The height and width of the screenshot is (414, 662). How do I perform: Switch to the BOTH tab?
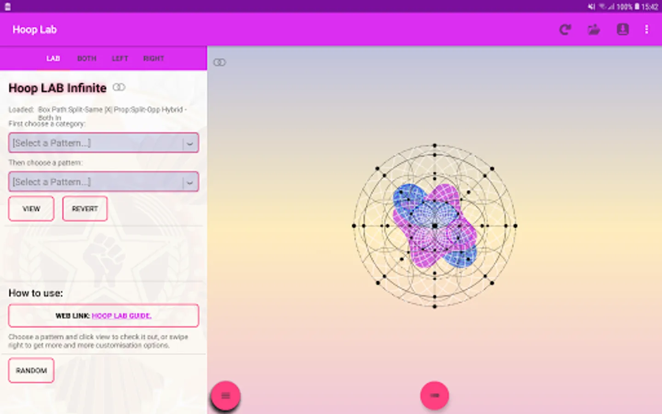(x=87, y=58)
